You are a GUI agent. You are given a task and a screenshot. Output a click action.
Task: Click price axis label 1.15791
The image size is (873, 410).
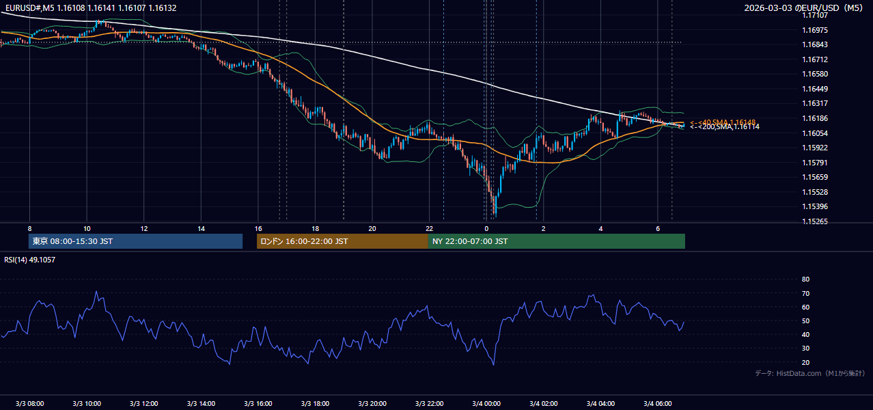pyautogui.click(x=815, y=163)
